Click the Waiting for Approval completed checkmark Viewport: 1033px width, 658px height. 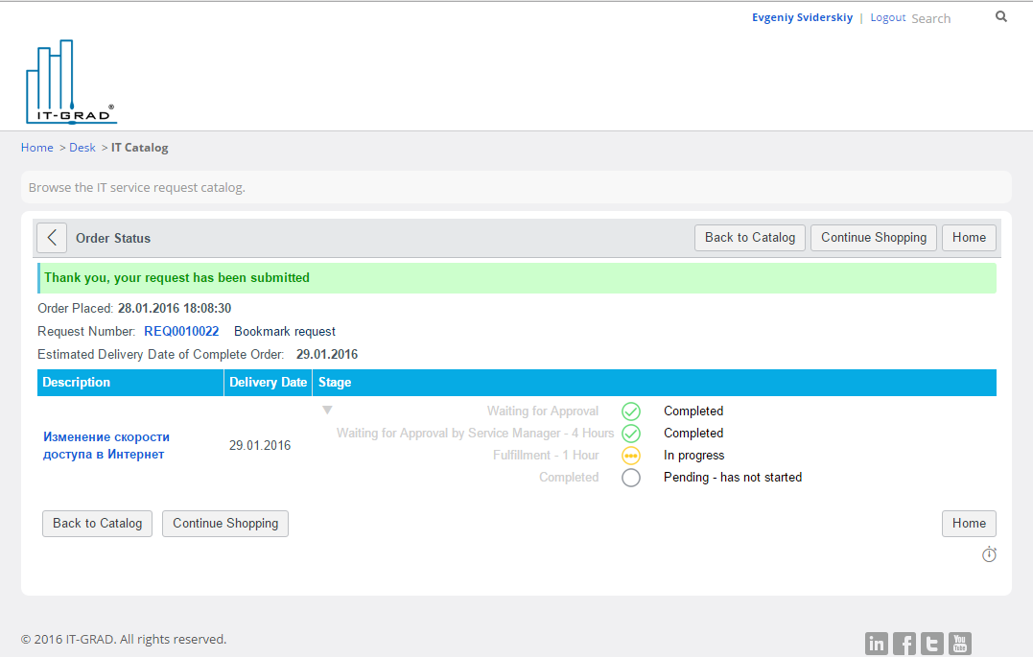point(630,411)
